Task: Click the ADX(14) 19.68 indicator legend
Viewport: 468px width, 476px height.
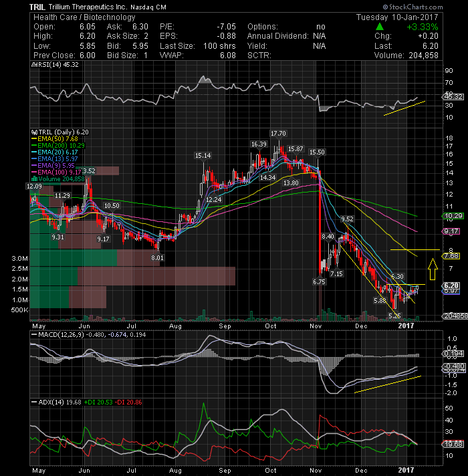Action: [56, 402]
